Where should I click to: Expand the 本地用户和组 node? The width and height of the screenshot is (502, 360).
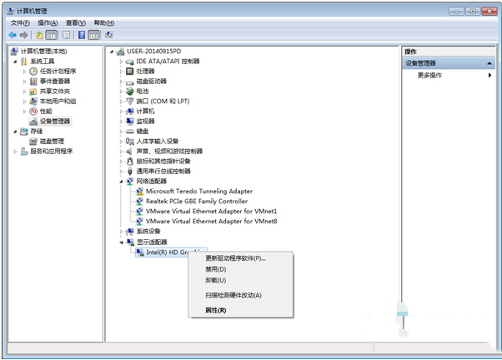[x=24, y=102]
